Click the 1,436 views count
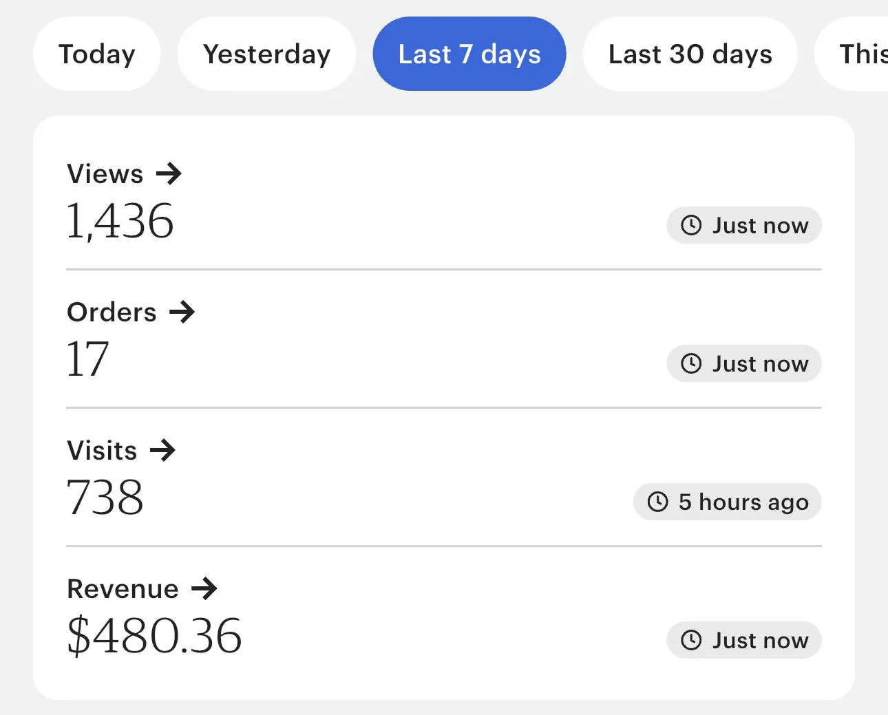The width and height of the screenshot is (888, 715). pyautogui.click(x=120, y=221)
